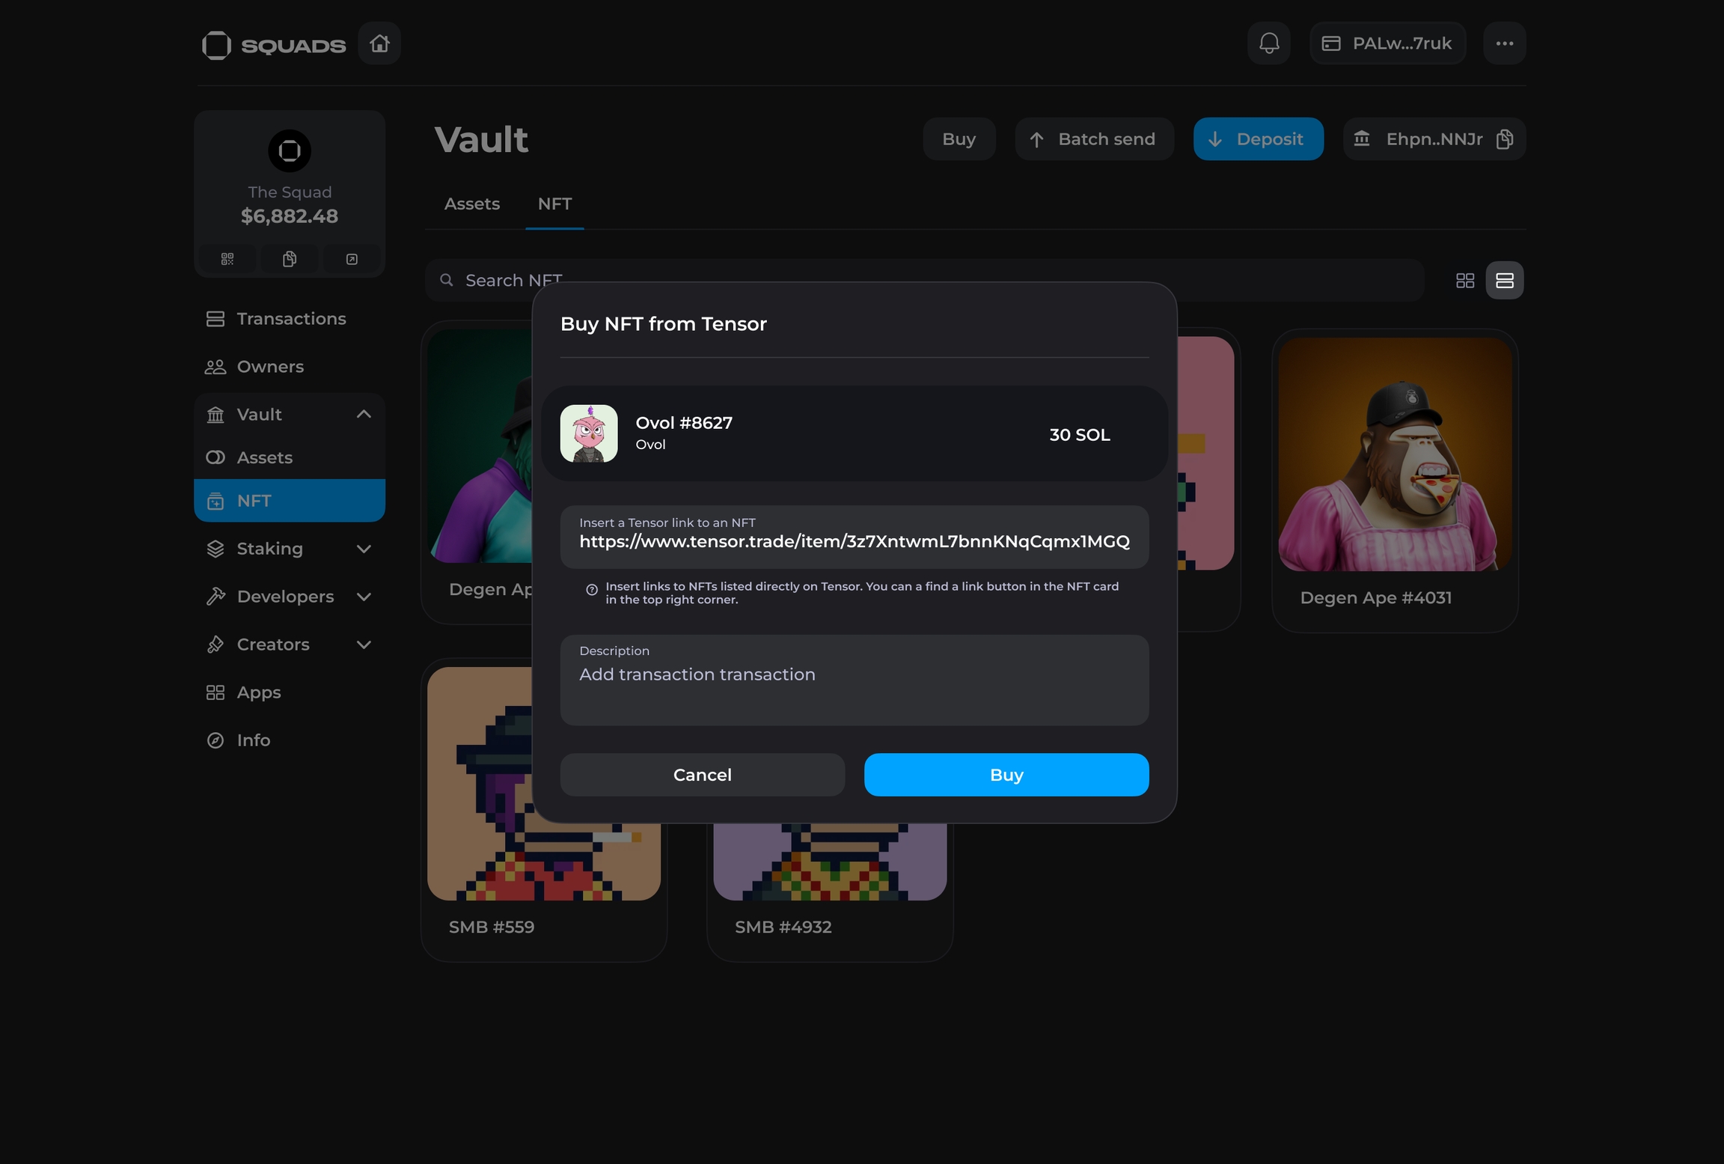Copy vault address Ehpn..NNJr icon
Viewport: 1724px width, 1164px height.
pos(1504,139)
